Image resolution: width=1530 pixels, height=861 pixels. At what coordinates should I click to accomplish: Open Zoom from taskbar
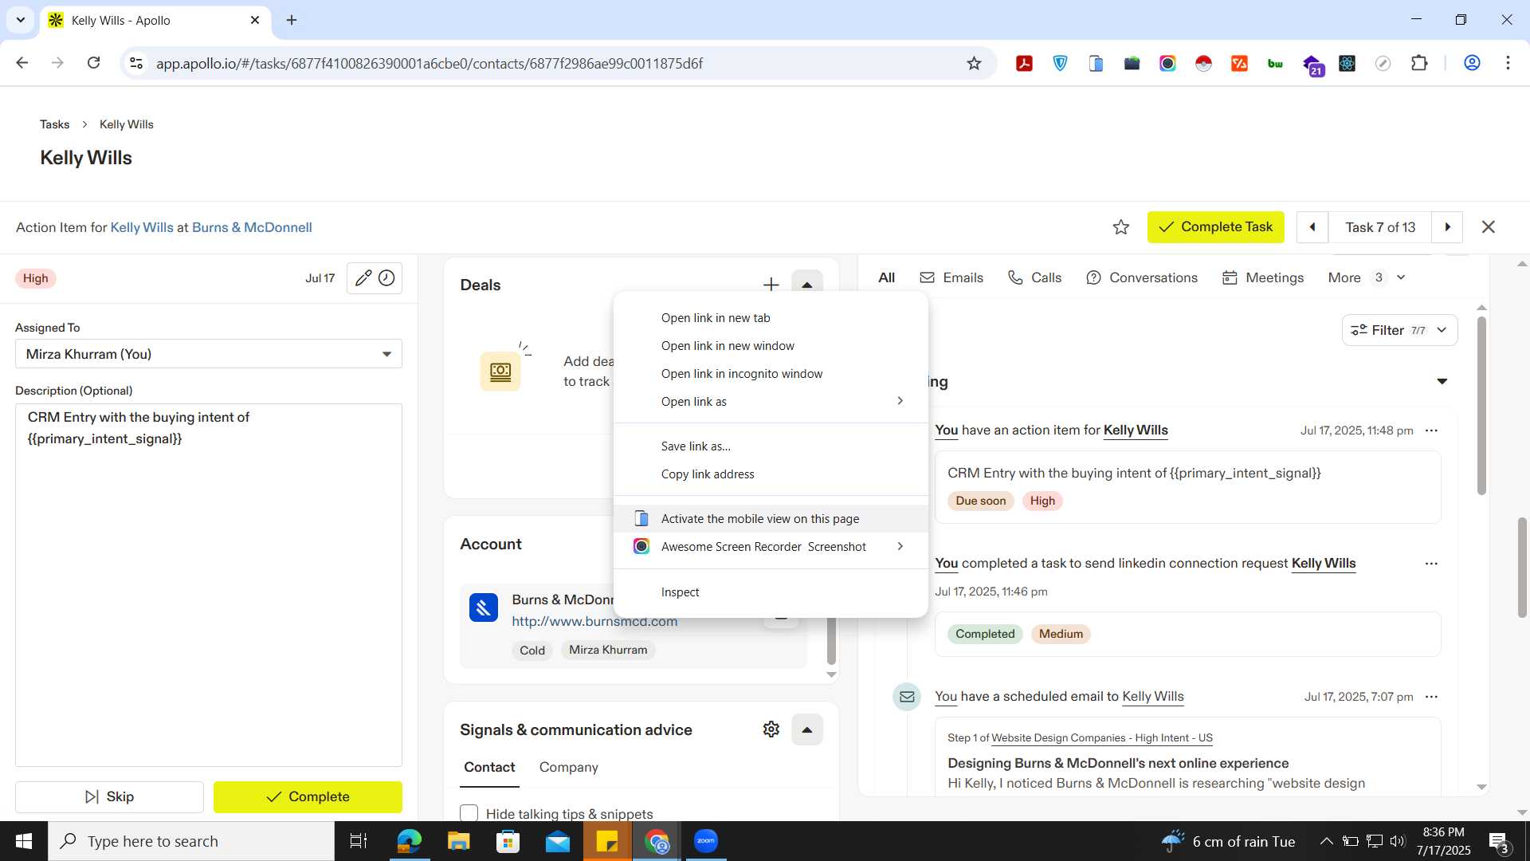pyautogui.click(x=705, y=841)
